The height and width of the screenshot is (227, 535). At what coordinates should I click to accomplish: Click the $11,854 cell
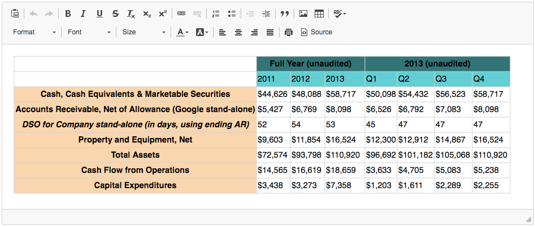click(x=307, y=140)
